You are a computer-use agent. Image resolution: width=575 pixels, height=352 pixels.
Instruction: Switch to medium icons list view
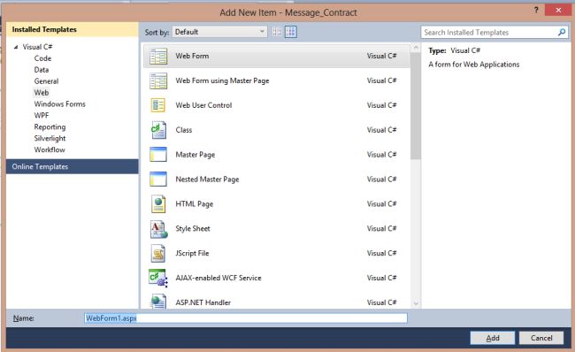click(x=291, y=32)
